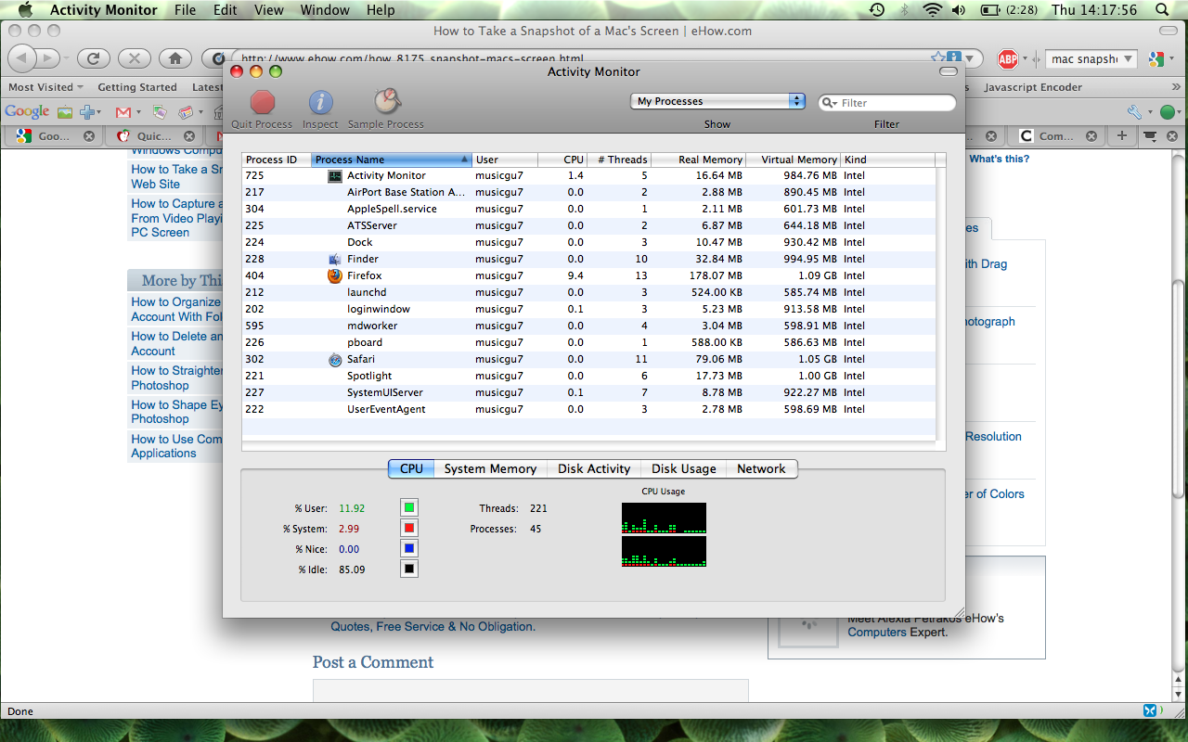Screen dimensions: 1188x742
Task: Click the Gmail icon in Google toolbar
Action: pos(123,112)
